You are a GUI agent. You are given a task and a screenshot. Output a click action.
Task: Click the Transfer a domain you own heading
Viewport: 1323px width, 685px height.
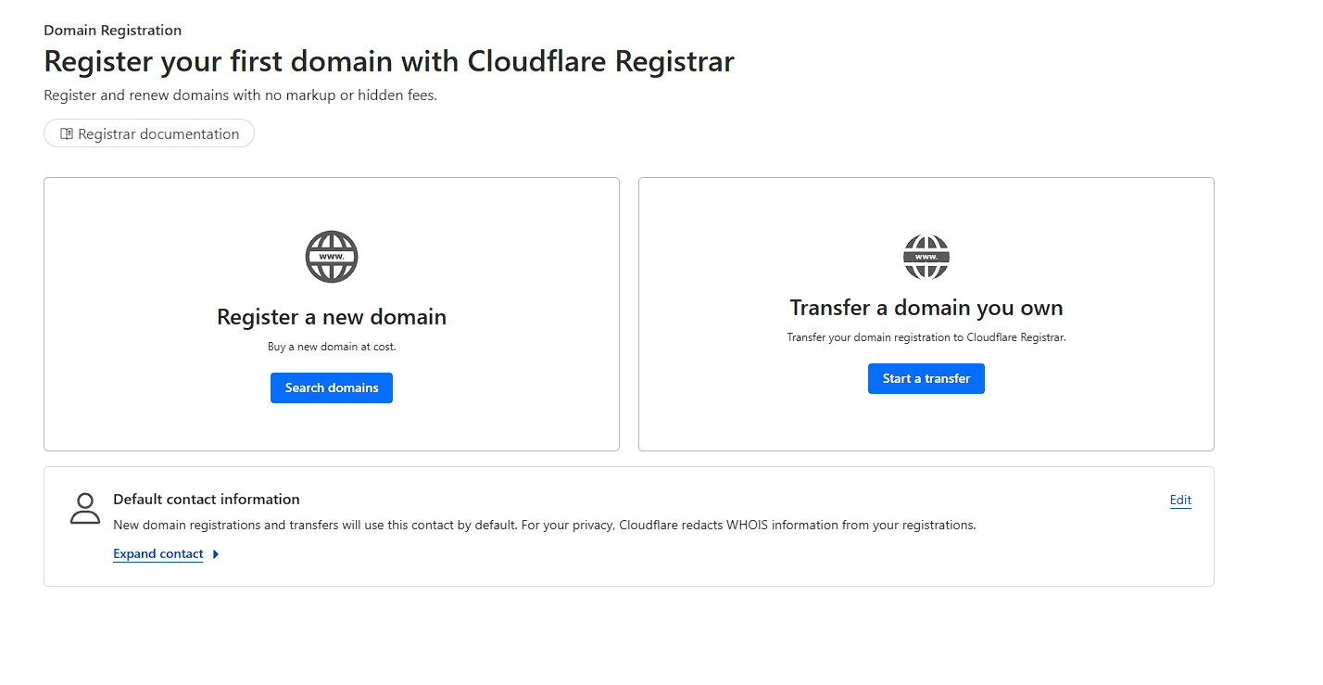(926, 308)
